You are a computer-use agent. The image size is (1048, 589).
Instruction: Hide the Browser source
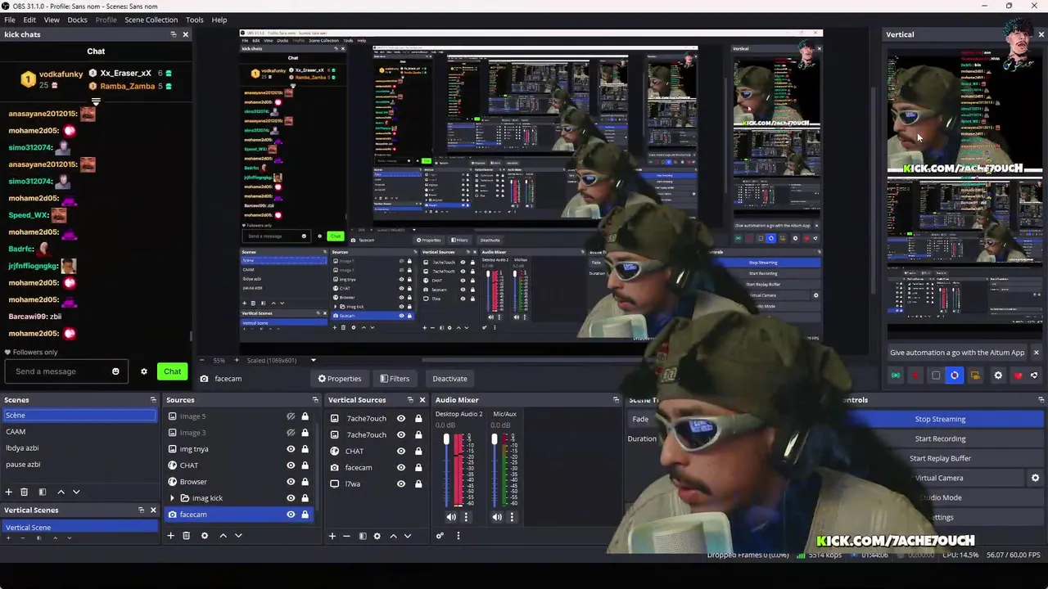coord(291,482)
